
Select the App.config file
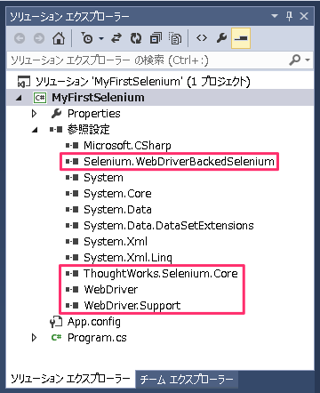pos(94,322)
